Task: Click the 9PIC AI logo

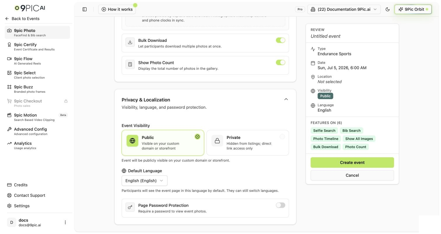Action: coord(30,8)
